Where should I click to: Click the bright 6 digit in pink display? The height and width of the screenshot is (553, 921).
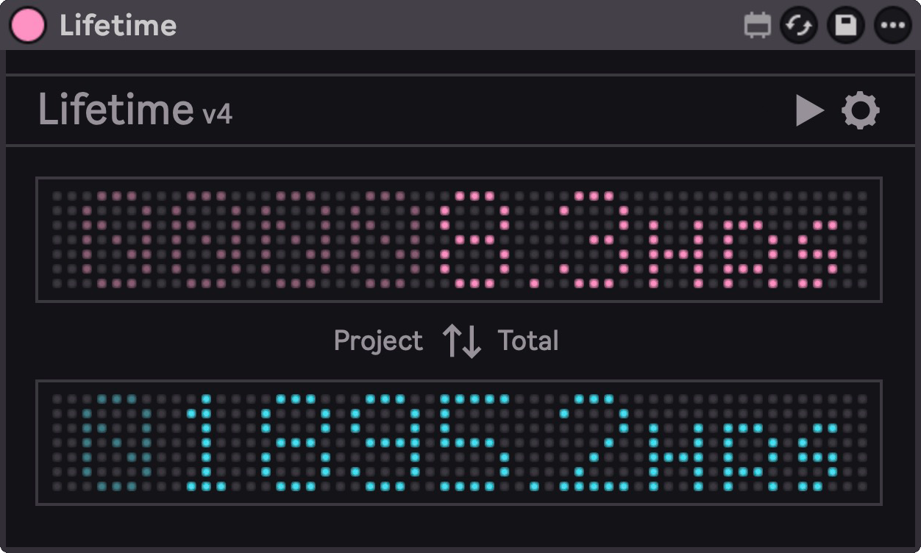pyautogui.click(x=474, y=240)
